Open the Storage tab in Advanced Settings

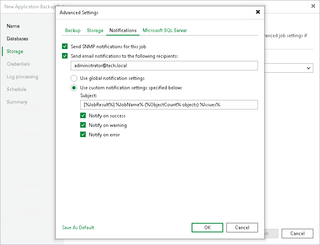(x=95, y=30)
